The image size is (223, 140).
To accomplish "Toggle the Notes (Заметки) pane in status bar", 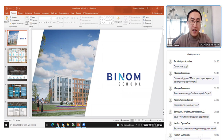I will point(116,120).
